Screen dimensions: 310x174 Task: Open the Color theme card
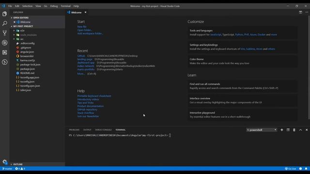pyautogui.click(x=242, y=61)
